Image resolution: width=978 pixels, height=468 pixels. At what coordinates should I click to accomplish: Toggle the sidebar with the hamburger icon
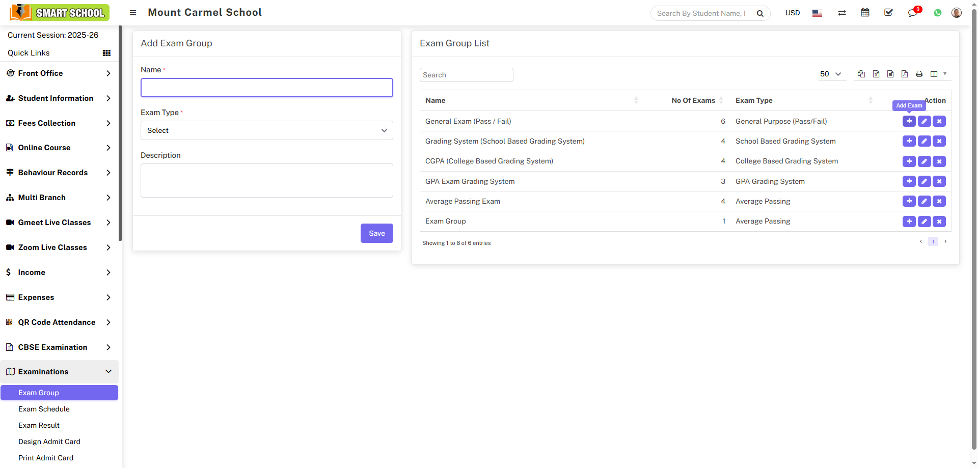click(133, 13)
